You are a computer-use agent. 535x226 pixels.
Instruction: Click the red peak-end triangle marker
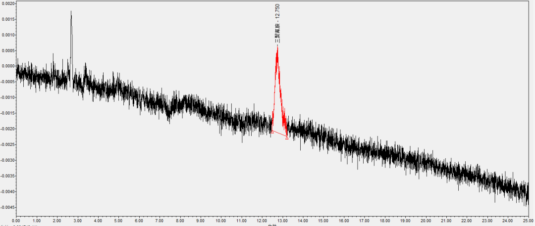pyautogui.click(x=287, y=137)
